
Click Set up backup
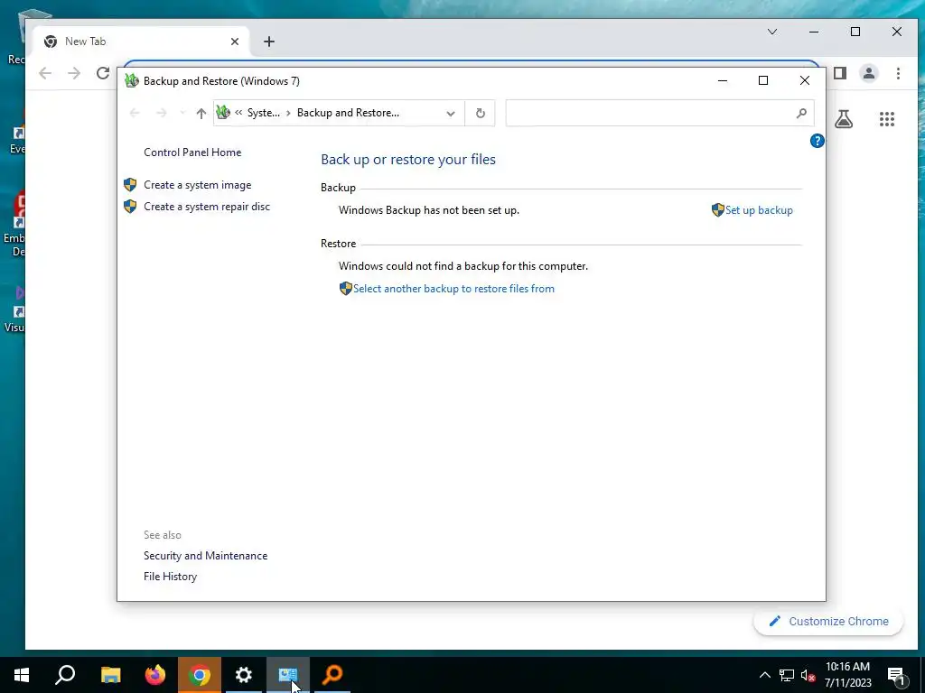(x=759, y=210)
